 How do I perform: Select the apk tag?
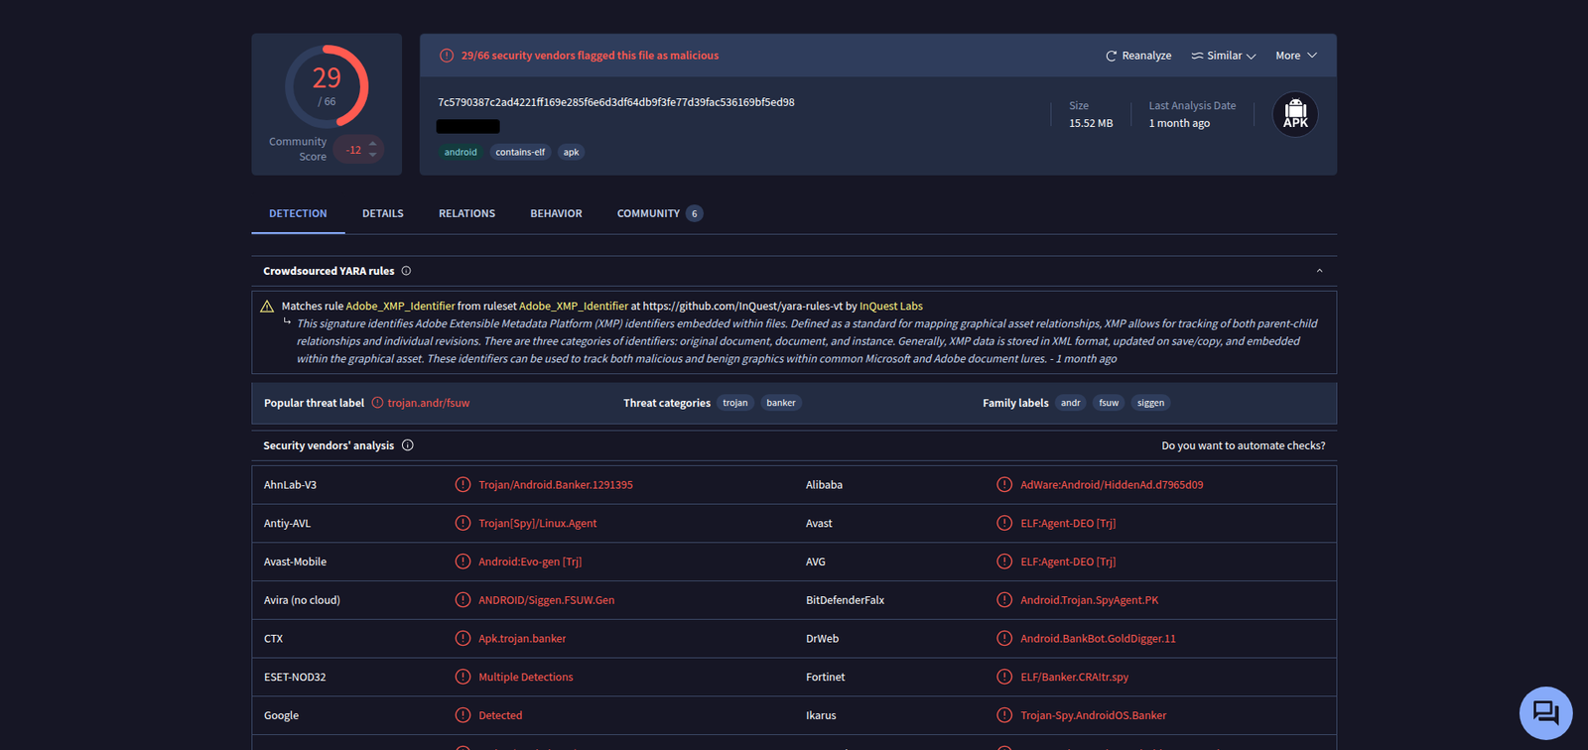[x=571, y=152]
